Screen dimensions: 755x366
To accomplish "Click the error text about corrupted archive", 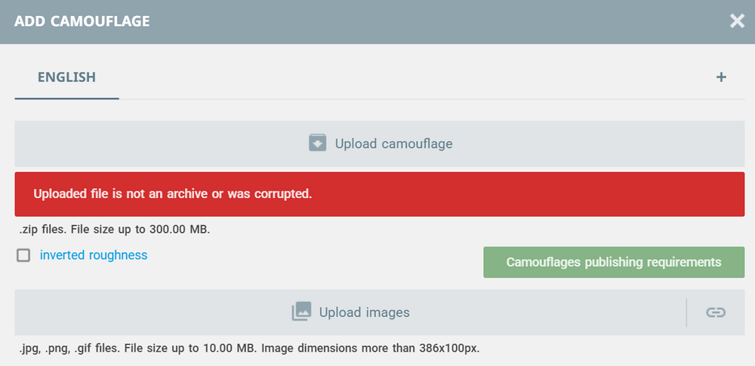I will point(172,194).
